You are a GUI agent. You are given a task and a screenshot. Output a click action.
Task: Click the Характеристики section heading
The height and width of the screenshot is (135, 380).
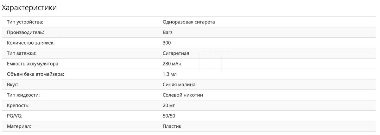(x=29, y=8)
